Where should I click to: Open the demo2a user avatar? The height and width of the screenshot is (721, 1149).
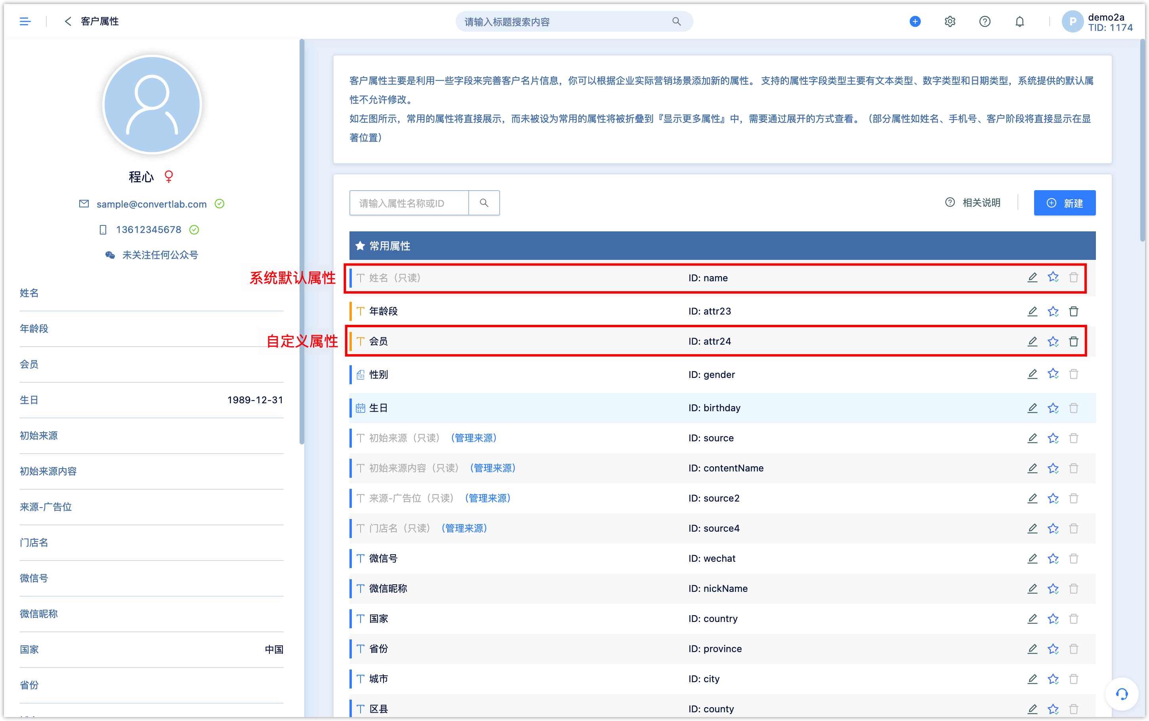[1072, 21]
